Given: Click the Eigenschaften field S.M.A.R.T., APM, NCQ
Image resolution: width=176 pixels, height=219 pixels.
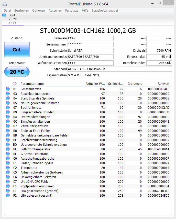Looking at the screenshot, I should [x=120, y=75].
